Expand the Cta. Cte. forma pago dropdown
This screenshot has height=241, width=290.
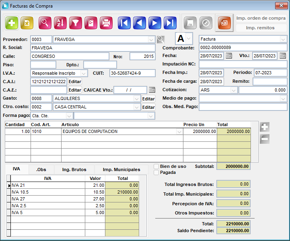[x=69, y=116]
